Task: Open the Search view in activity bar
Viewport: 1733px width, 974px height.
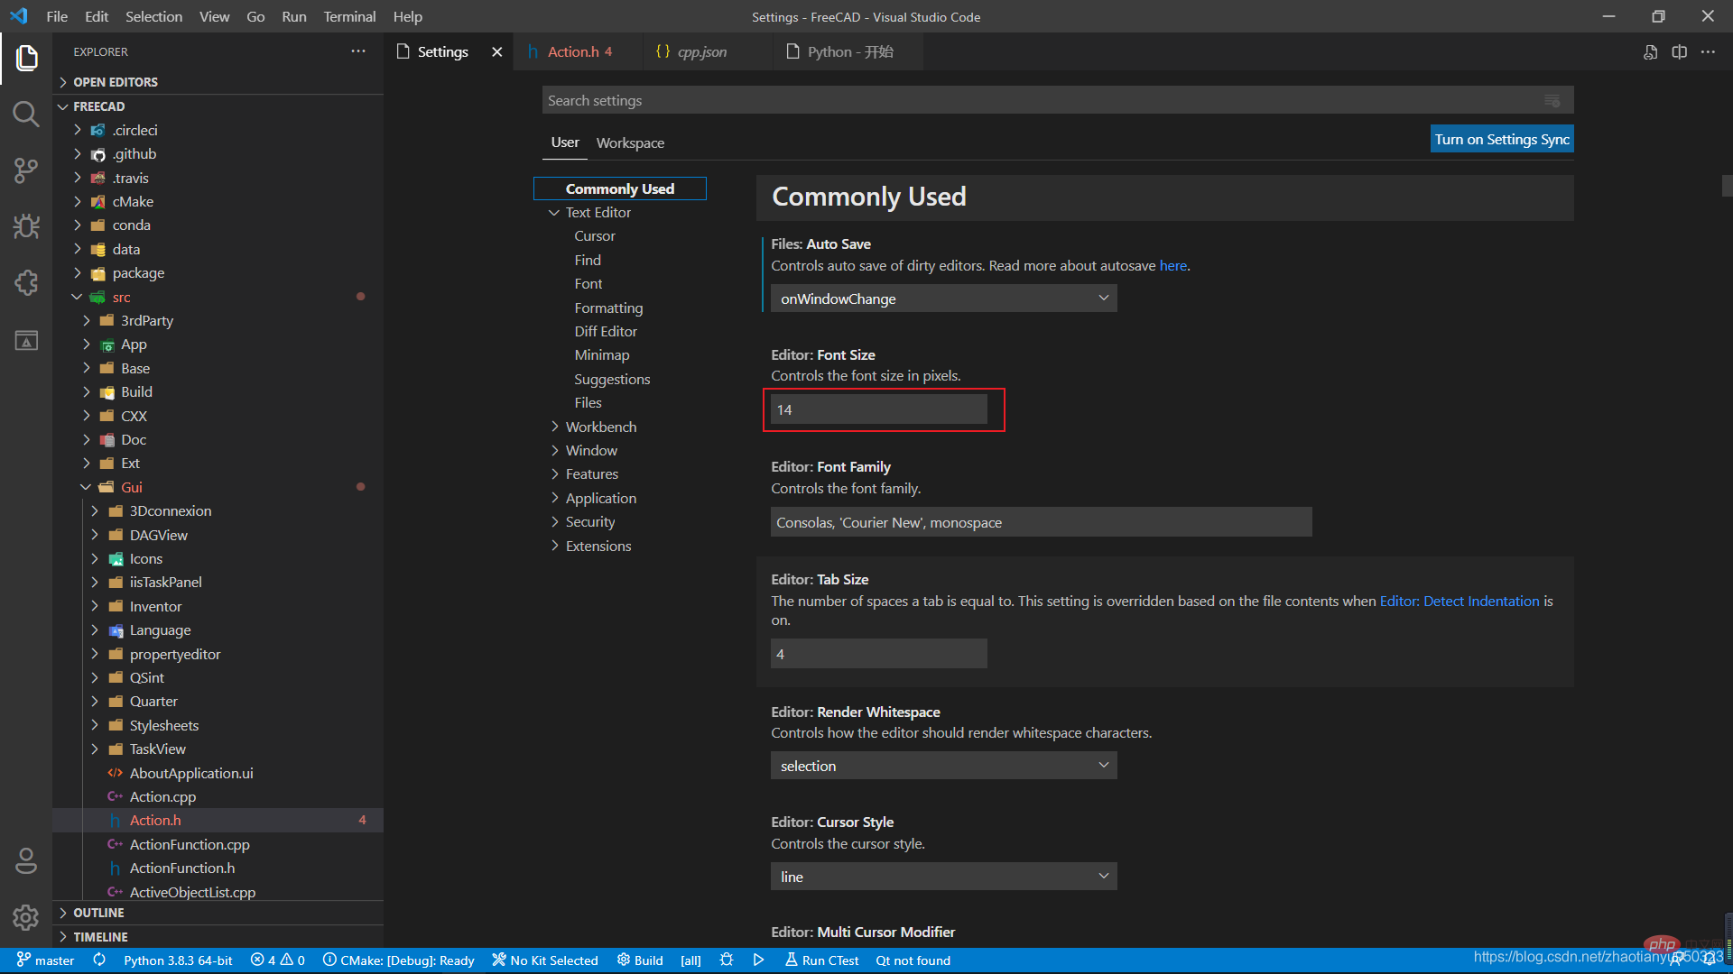Action: [x=26, y=115]
